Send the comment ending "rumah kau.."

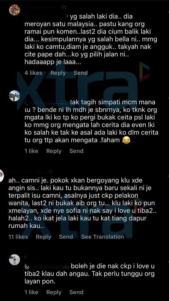[x=66, y=237]
